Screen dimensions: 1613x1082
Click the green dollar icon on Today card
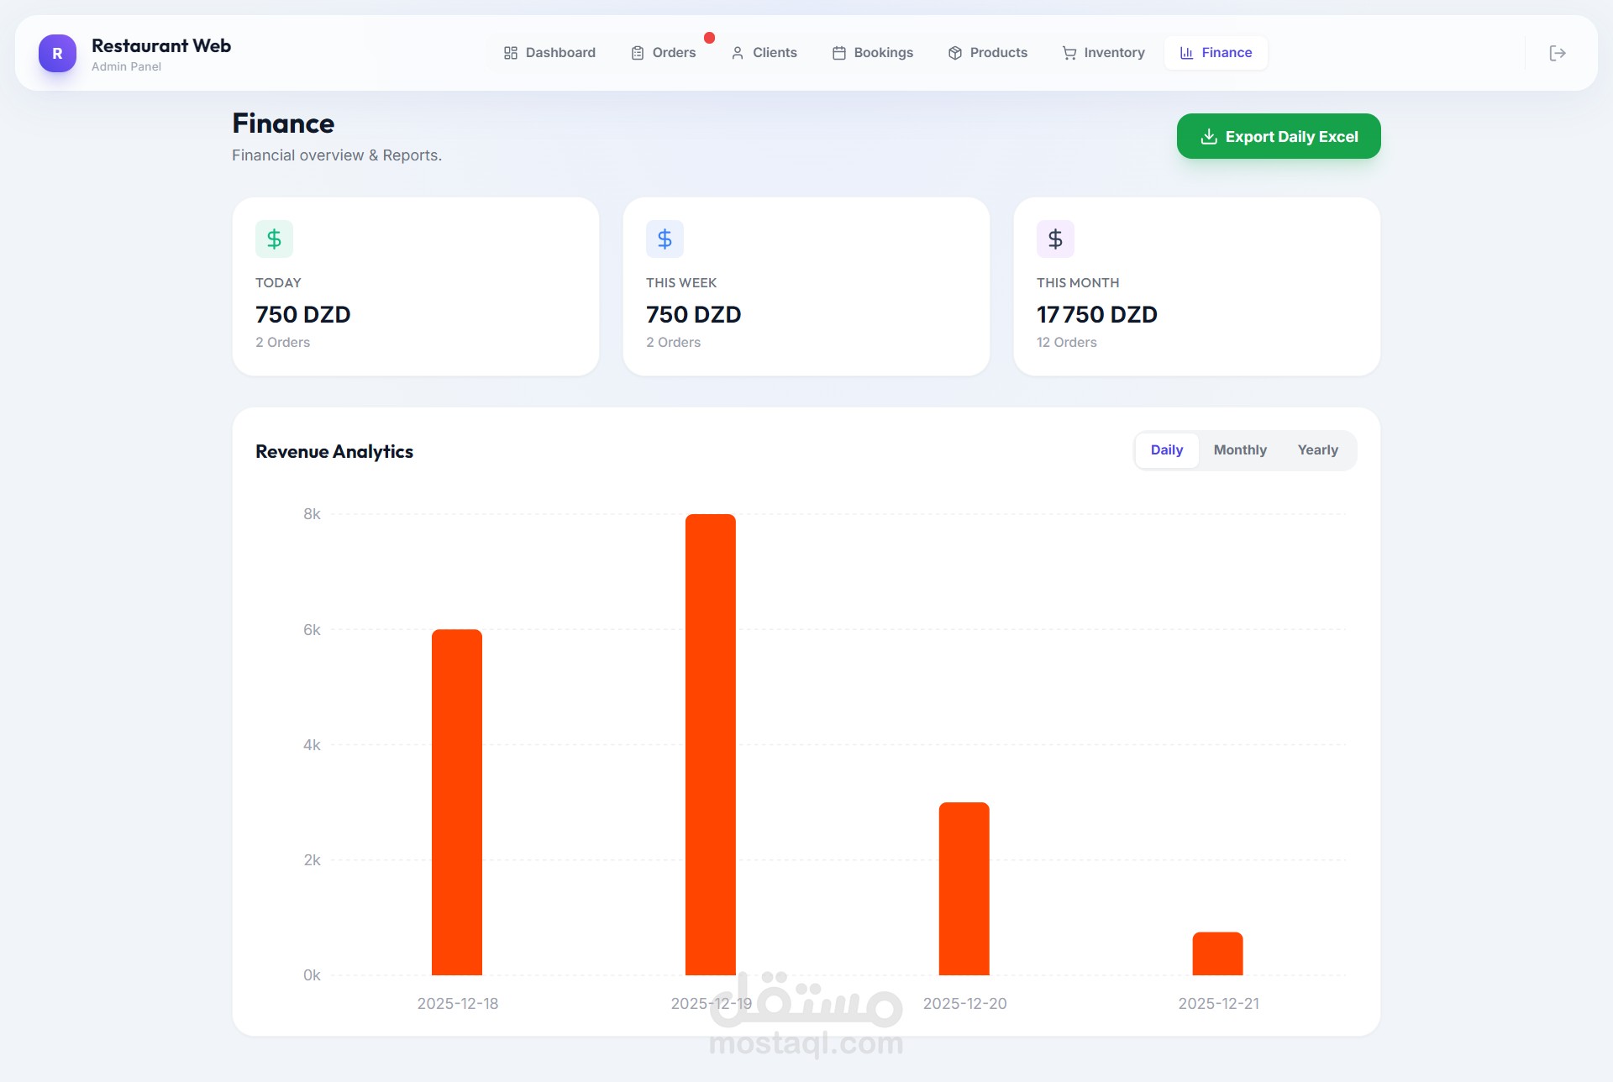pos(274,239)
